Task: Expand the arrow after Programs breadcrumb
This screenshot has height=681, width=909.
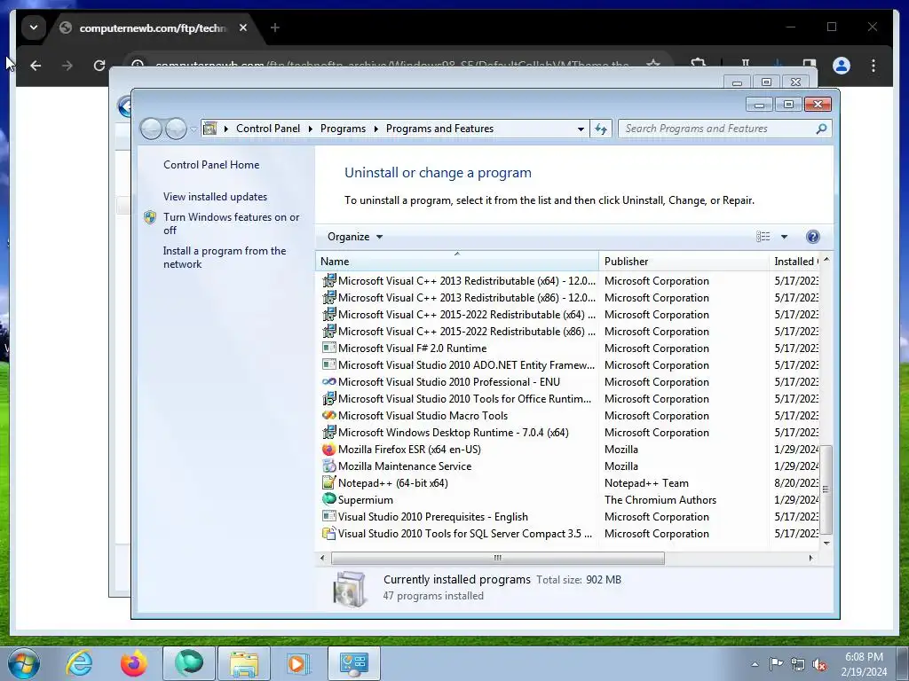Action: coord(375,129)
